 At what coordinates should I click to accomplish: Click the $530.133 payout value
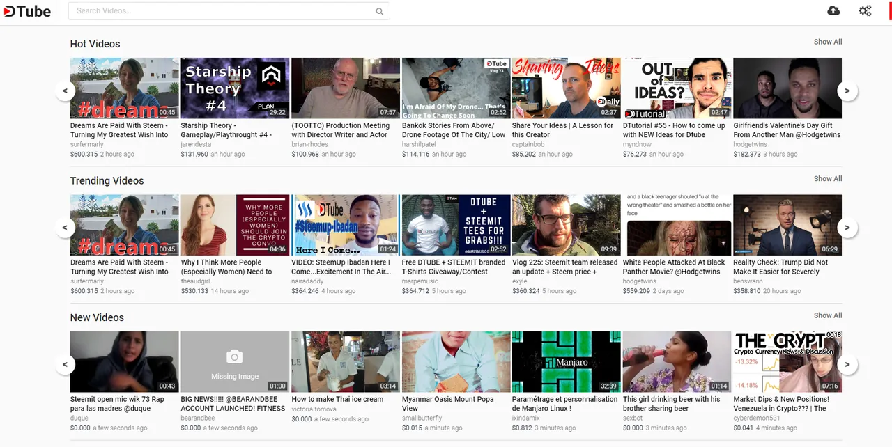(x=194, y=291)
